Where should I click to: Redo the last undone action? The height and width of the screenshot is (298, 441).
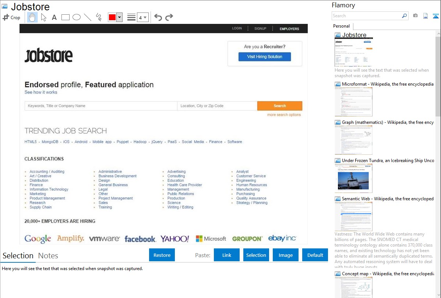point(169,17)
